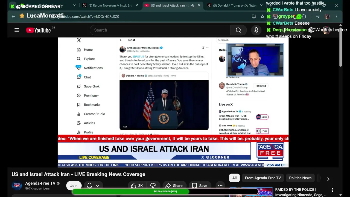Viewport: 350px width, 197px height.
Task: Click the @POTUS mention link
Action: [138, 57]
